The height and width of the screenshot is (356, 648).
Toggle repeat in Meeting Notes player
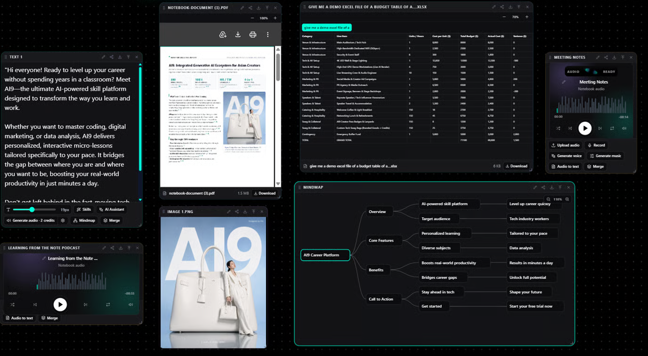point(612,128)
